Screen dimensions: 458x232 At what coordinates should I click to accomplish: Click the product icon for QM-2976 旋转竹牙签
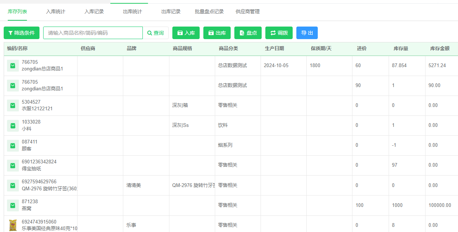click(13, 185)
